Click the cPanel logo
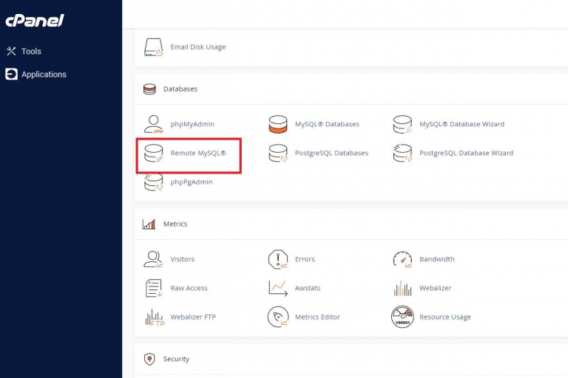The image size is (568, 378). tap(35, 21)
